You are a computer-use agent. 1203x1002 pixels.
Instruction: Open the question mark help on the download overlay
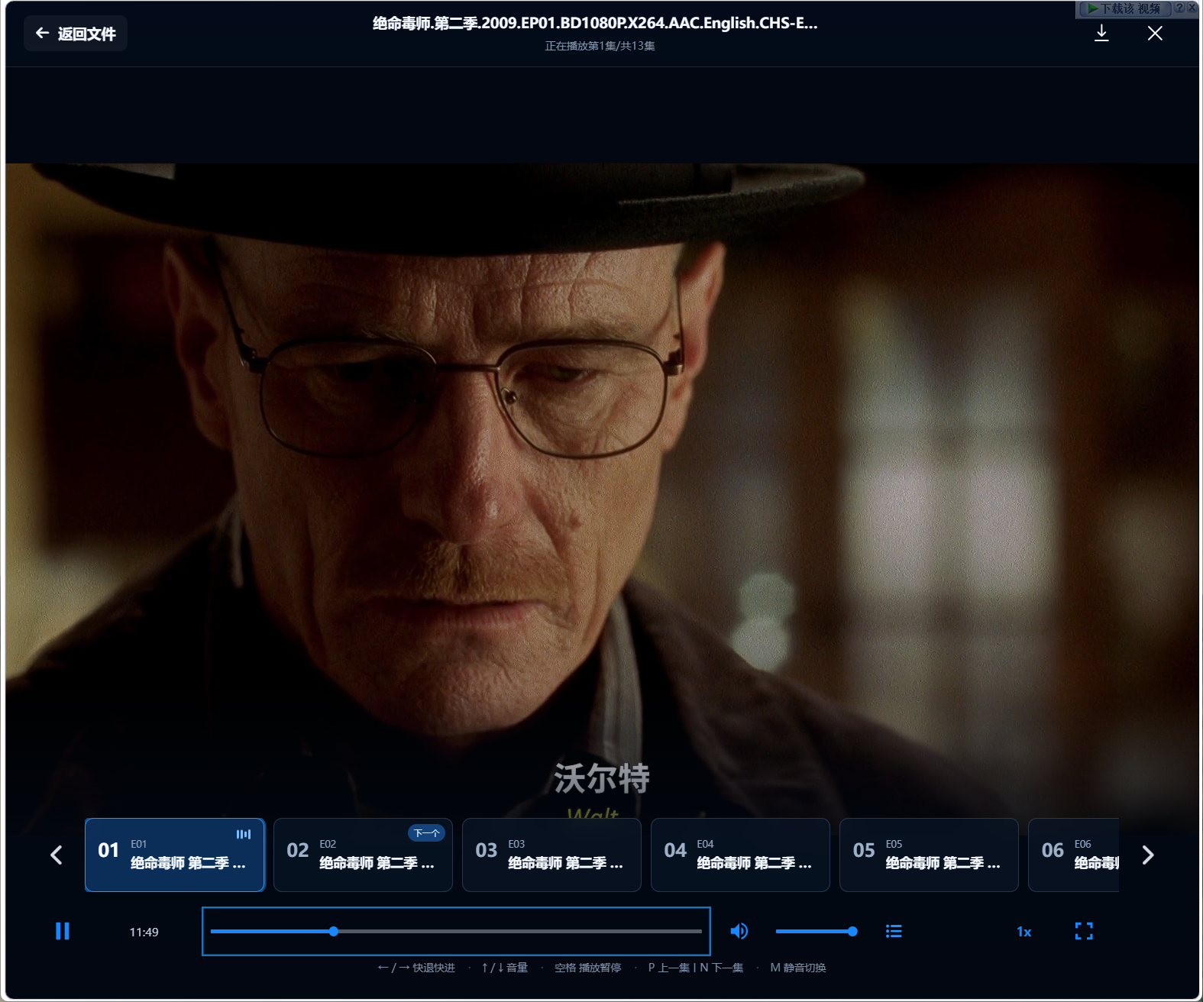(x=1179, y=8)
